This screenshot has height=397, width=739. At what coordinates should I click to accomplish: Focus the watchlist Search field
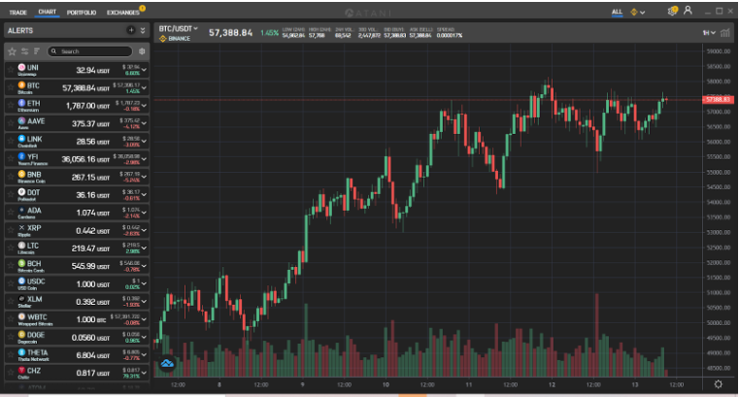pyautogui.click(x=90, y=51)
